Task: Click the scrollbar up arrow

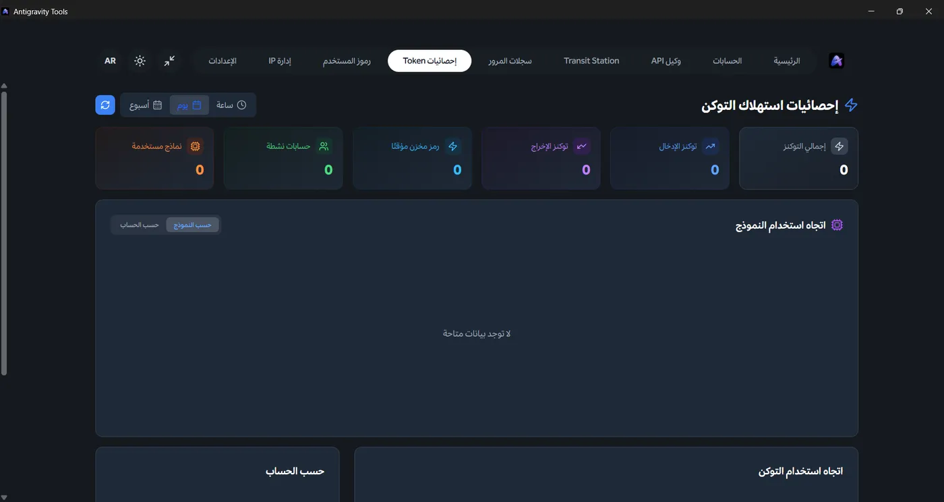Action: pos(4,86)
